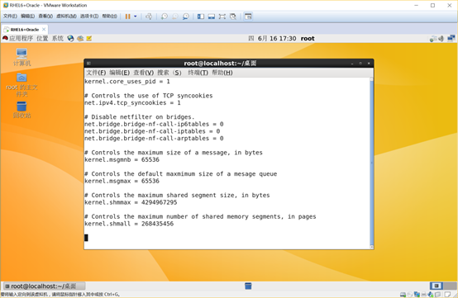Click the console view toolbar icon
Viewport: 458px width, 298px height.
(248, 17)
